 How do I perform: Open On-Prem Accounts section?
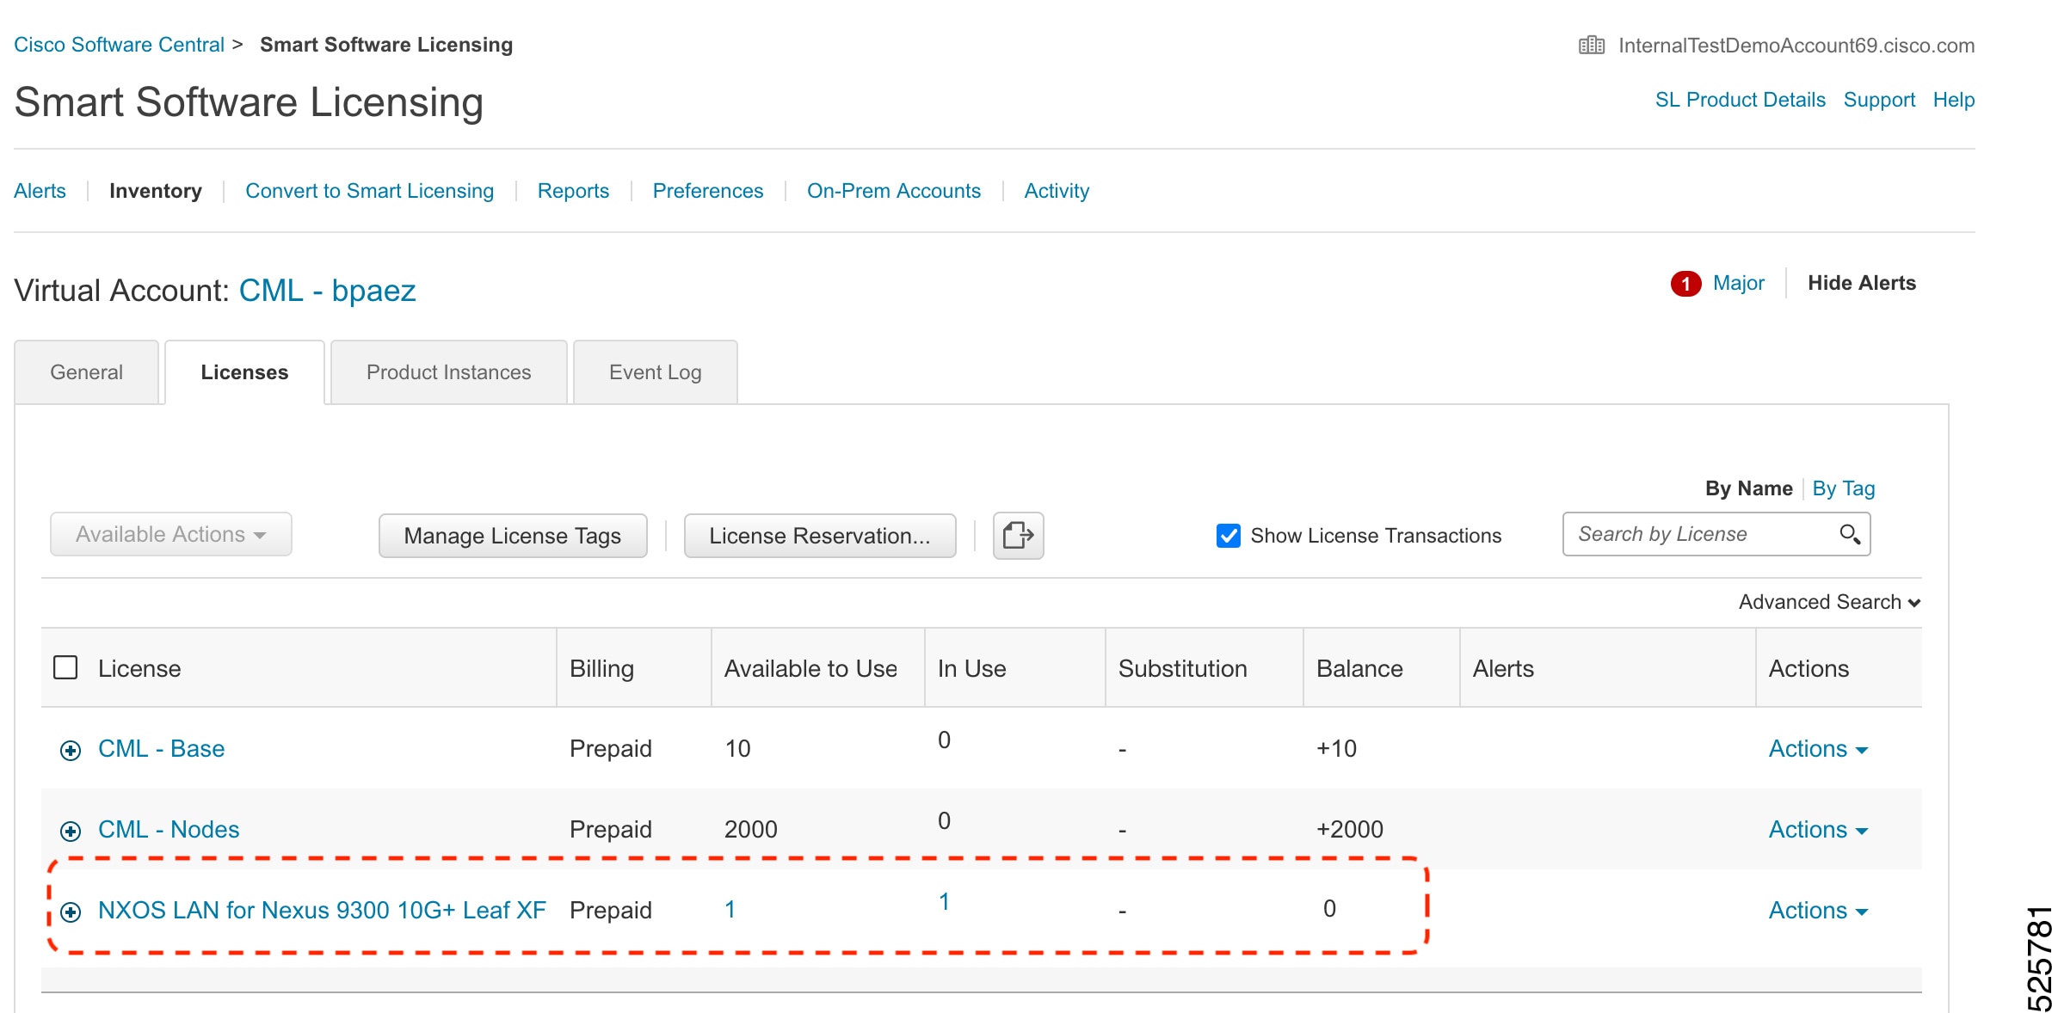[894, 191]
